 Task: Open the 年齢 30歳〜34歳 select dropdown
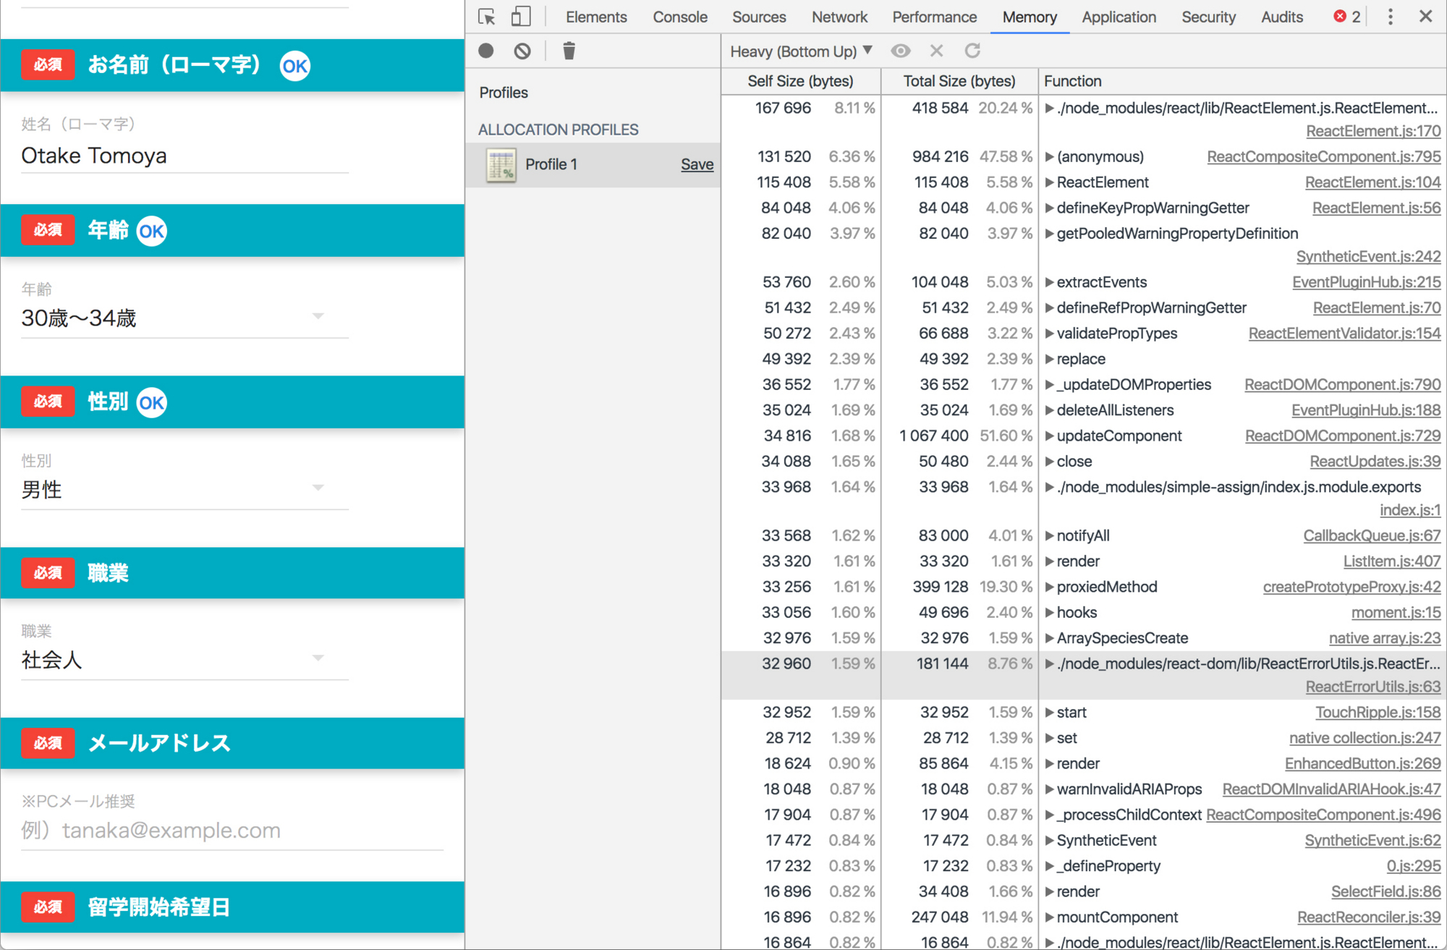[184, 317]
